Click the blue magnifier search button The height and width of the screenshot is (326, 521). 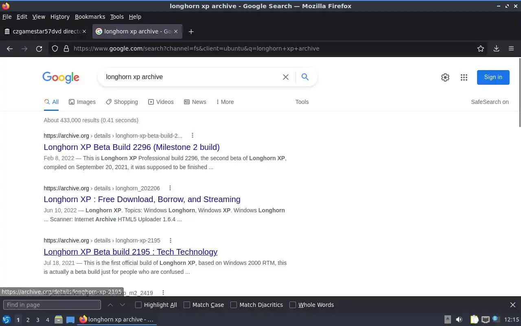[x=305, y=77]
